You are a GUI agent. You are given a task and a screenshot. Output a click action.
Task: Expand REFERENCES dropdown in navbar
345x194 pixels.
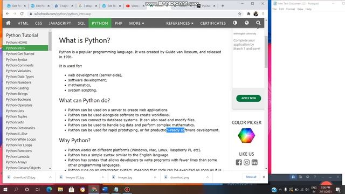(x=180, y=23)
